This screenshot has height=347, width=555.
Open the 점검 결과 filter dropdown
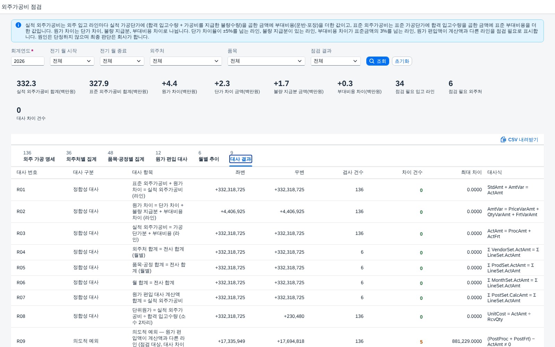[x=336, y=61]
